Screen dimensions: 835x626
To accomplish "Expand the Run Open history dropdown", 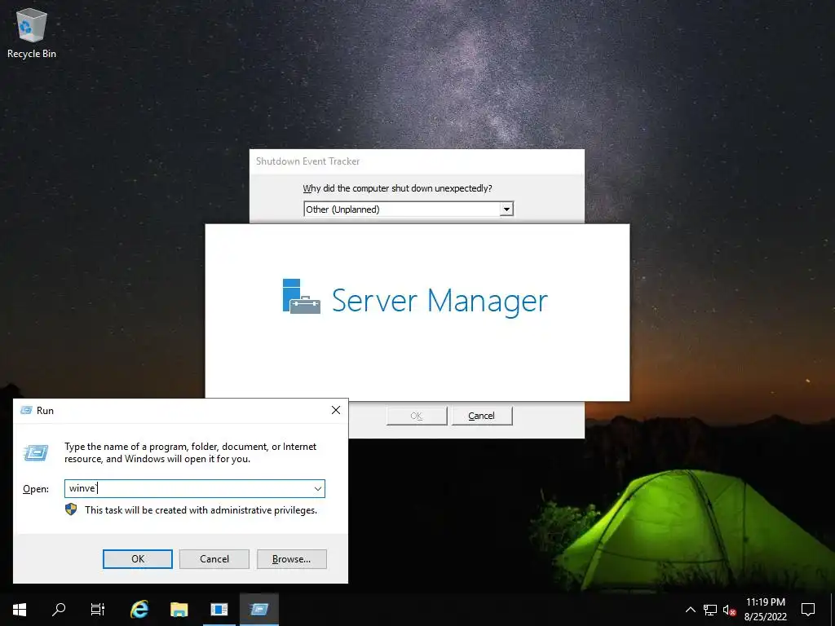I will (x=318, y=489).
